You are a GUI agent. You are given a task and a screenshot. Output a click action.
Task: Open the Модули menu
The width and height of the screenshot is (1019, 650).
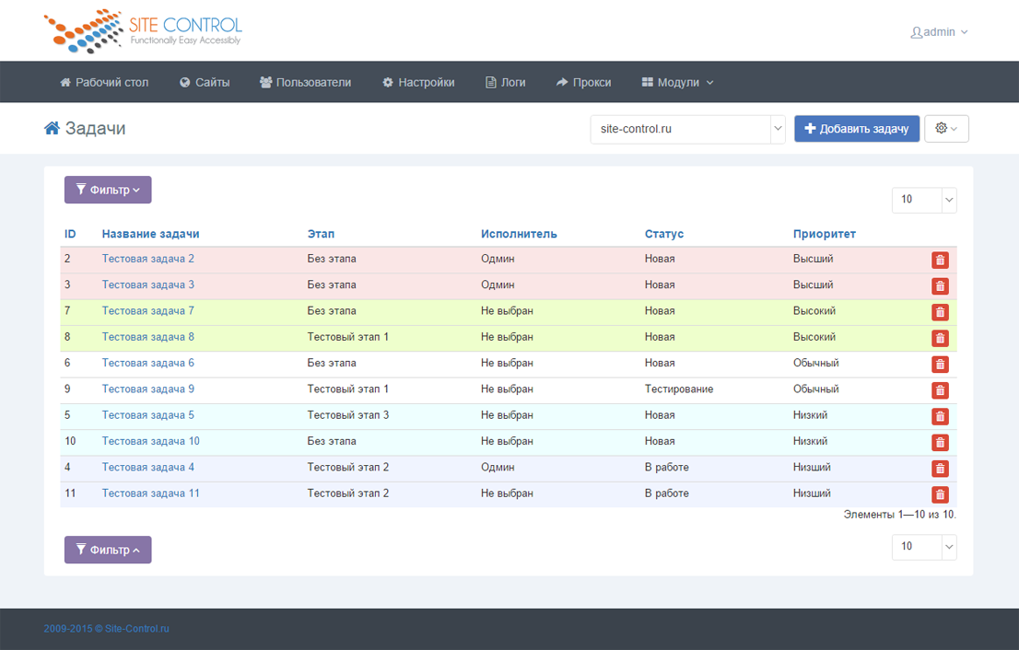pos(678,82)
